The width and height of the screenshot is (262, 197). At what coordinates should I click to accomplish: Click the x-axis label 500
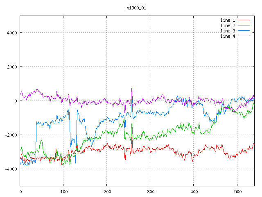[x=238, y=192]
